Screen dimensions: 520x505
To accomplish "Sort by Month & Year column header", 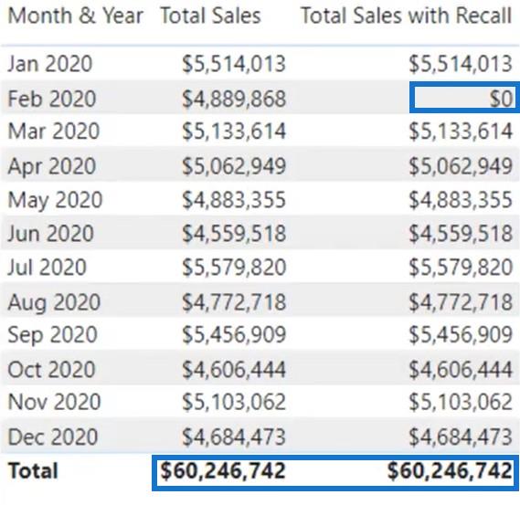I will tap(75, 16).
